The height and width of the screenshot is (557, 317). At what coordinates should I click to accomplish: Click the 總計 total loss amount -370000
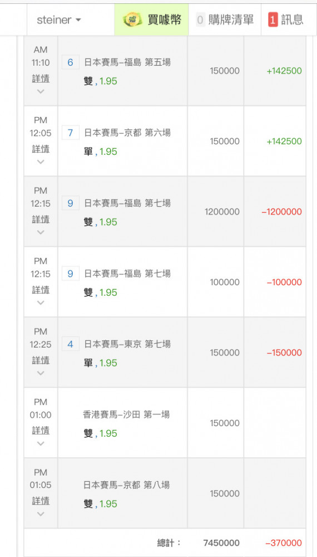tap(284, 543)
